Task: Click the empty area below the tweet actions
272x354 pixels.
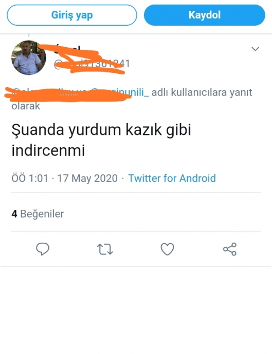Action: [136, 309]
